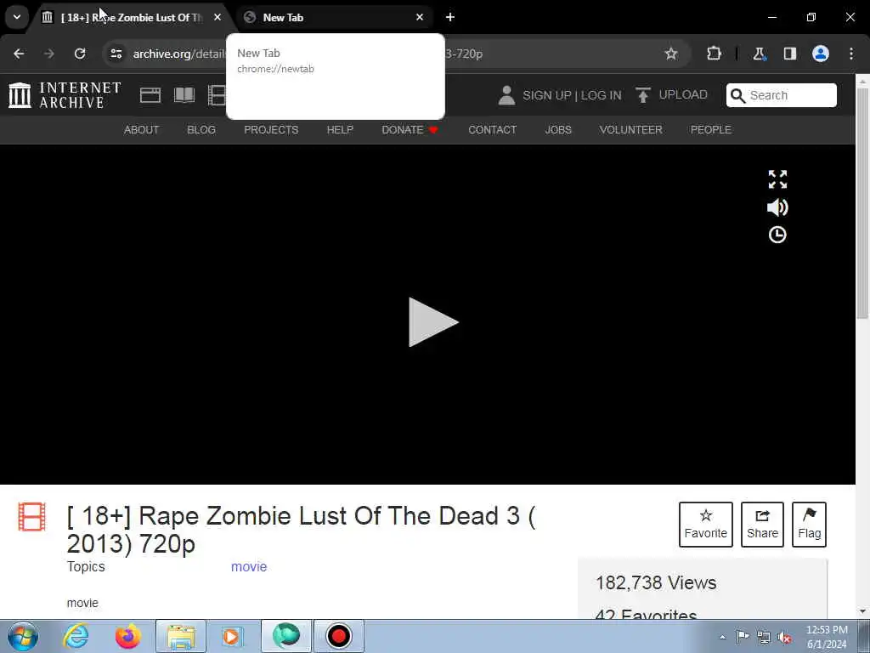Click into the Internet Archive Search box
The width and height of the screenshot is (870, 653).
tap(782, 95)
